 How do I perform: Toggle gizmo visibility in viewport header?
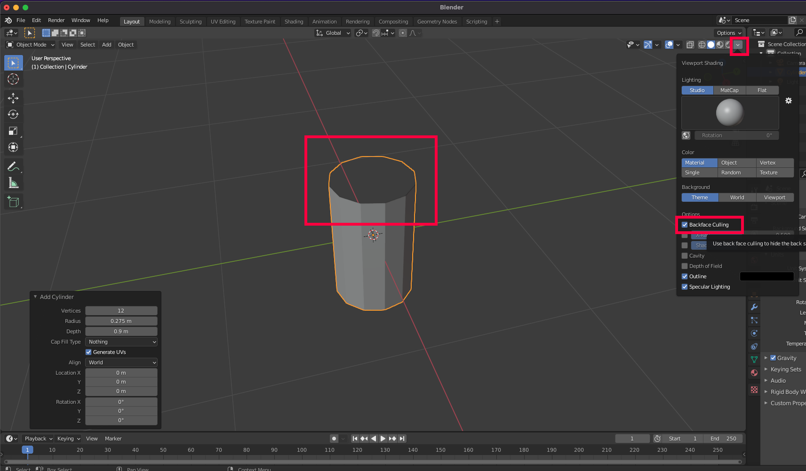[x=648, y=45]
